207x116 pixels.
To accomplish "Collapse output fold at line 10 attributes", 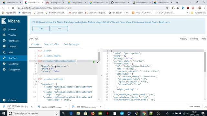I will point(109,74).
